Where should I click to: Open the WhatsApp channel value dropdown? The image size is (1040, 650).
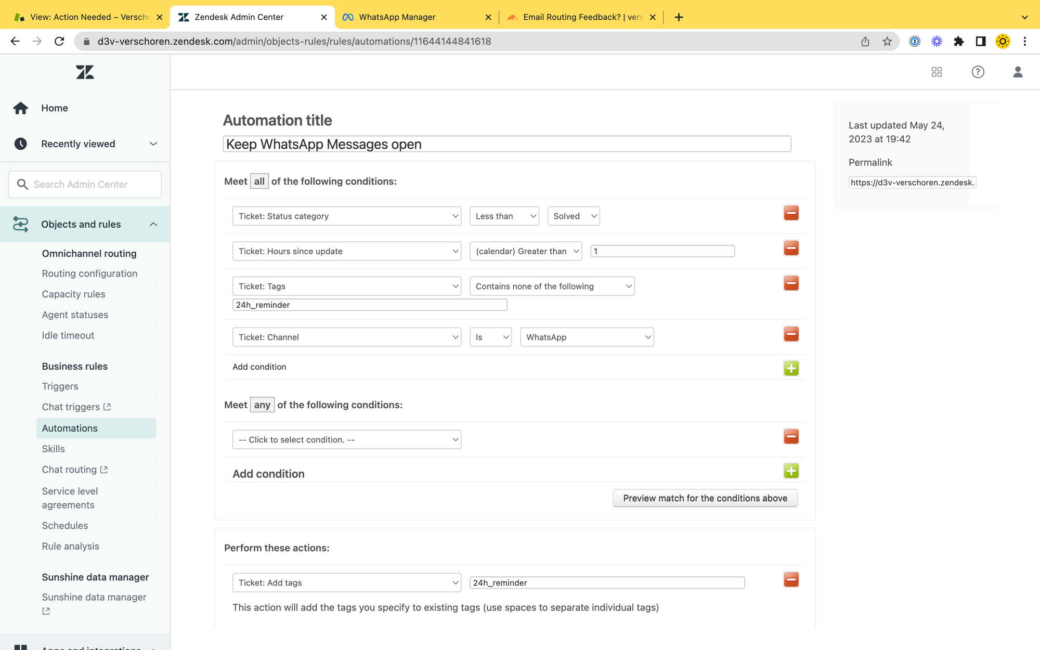(587, 337)
